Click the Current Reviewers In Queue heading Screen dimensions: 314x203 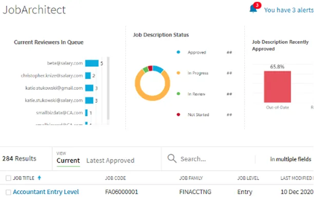click(x=49, y=42)
